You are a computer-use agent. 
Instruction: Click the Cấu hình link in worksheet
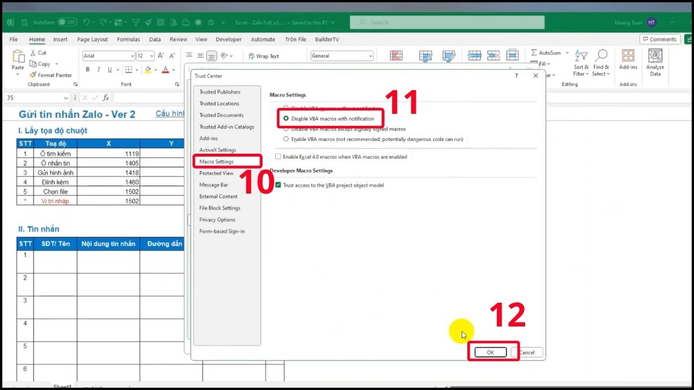[170, 113]
